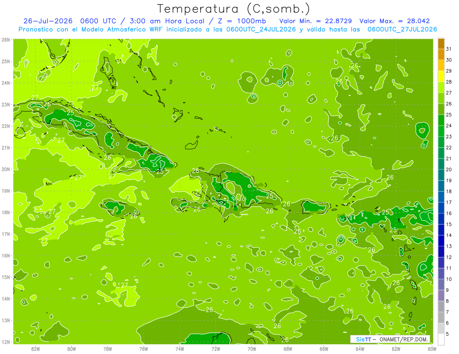459x354 pixels.
Task: Click the 19N latitude axis label
Action: pyautogui.click(x=5, y=191)
